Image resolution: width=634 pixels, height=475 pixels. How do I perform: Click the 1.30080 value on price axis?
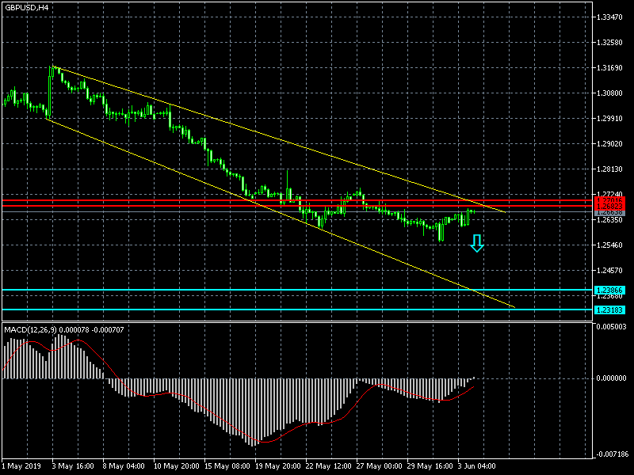611,93
